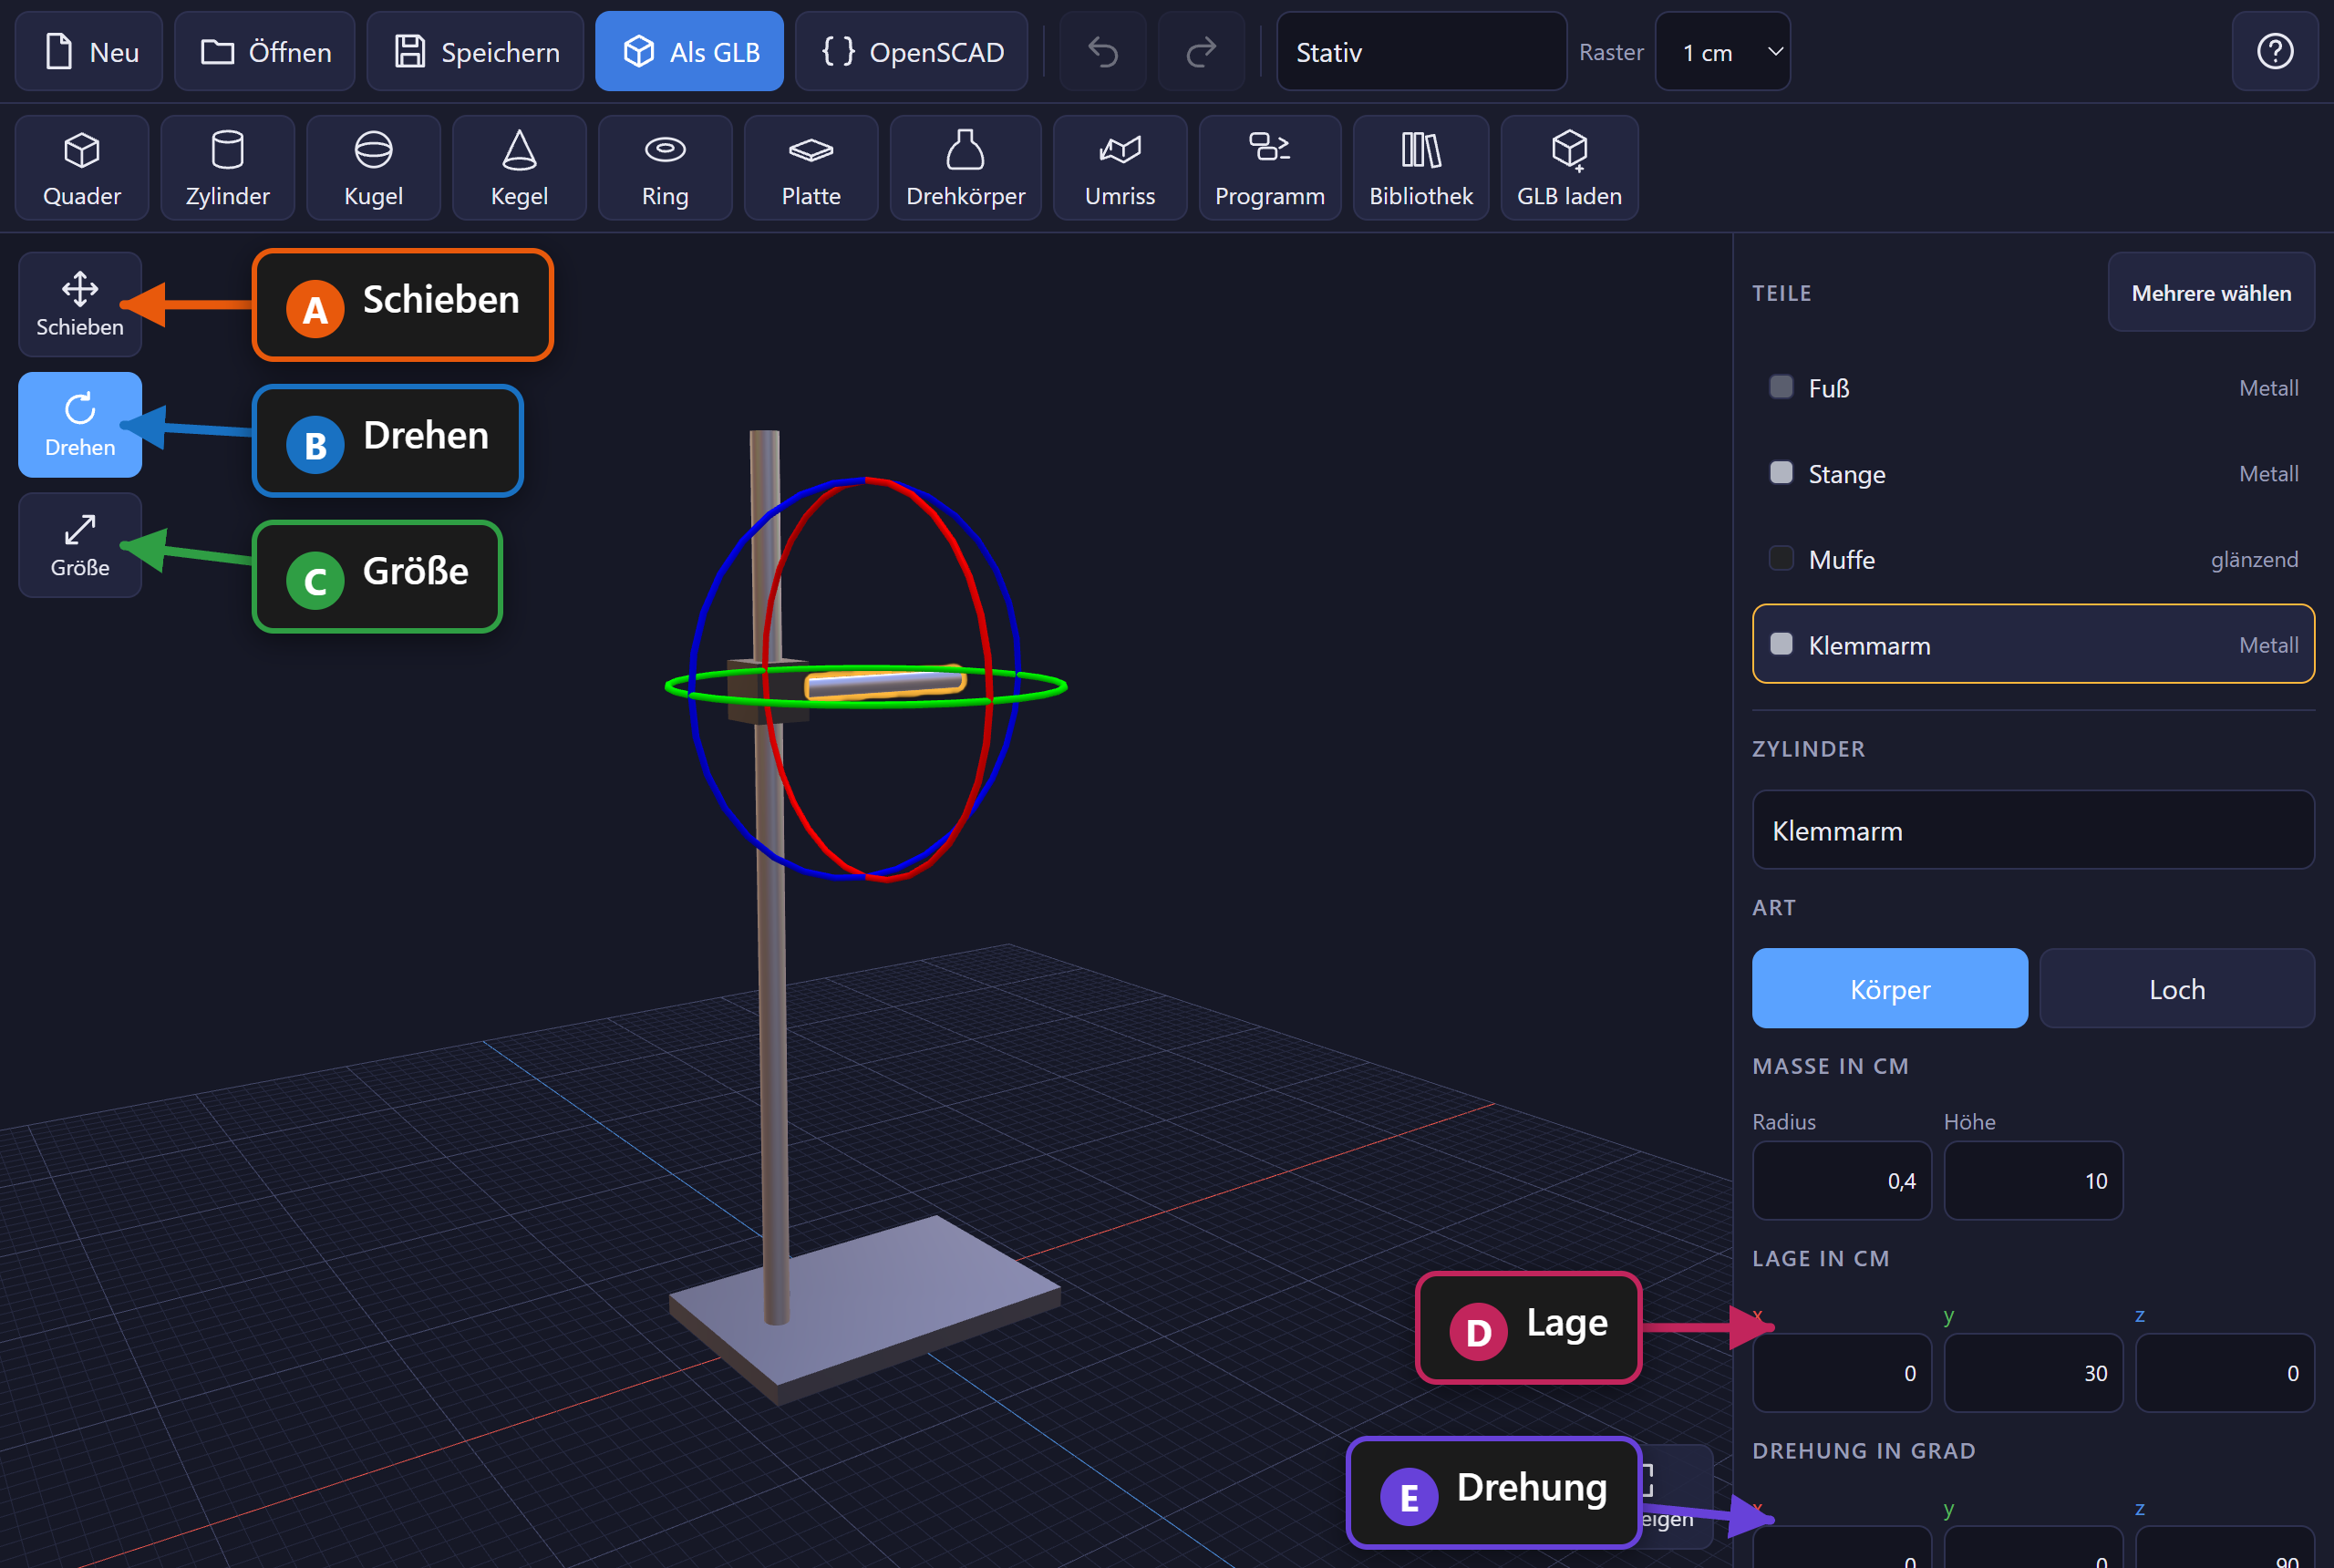Click the Lage x position field
Image resolution: width=2334 pixels, height=1568 pixels.
click(x=1842, y=1373)
